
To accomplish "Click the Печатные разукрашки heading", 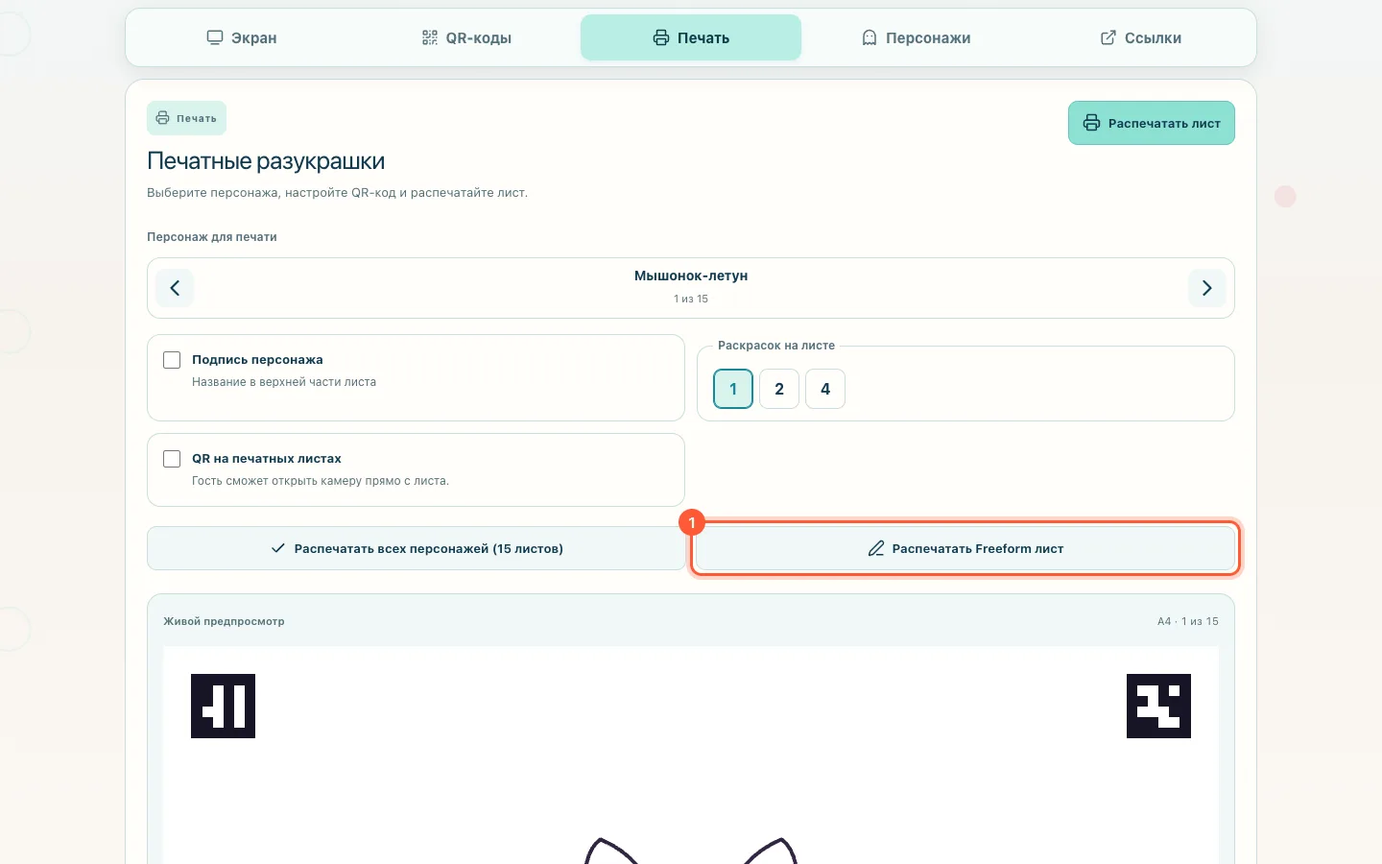I will pos(266,161).
